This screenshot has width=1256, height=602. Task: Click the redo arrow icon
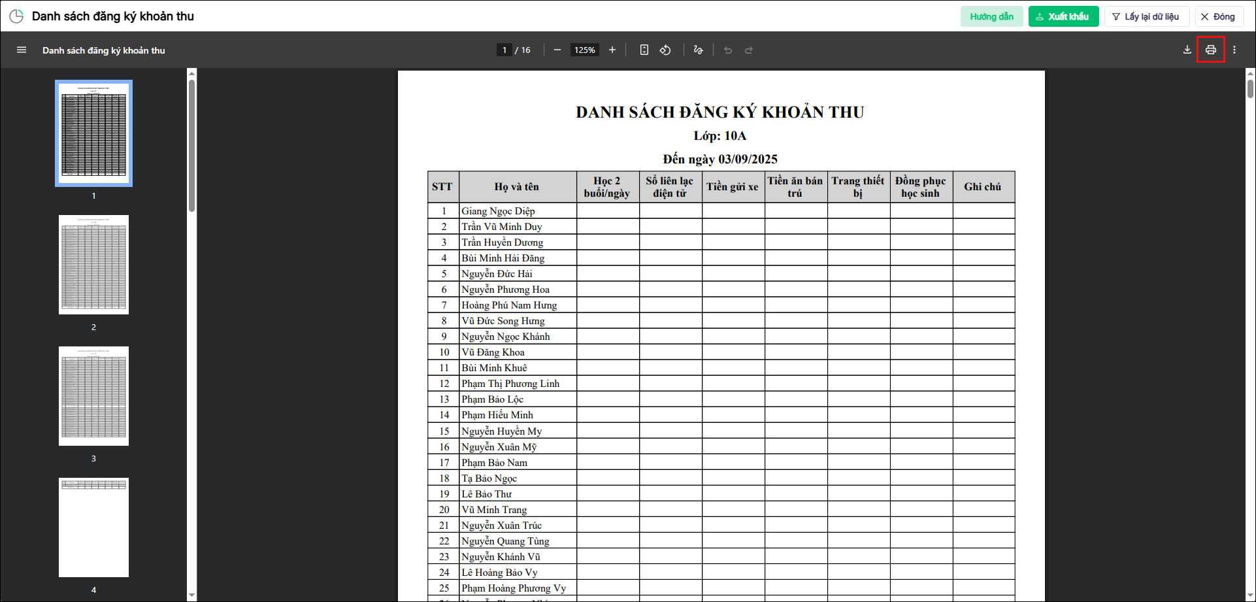749,50
